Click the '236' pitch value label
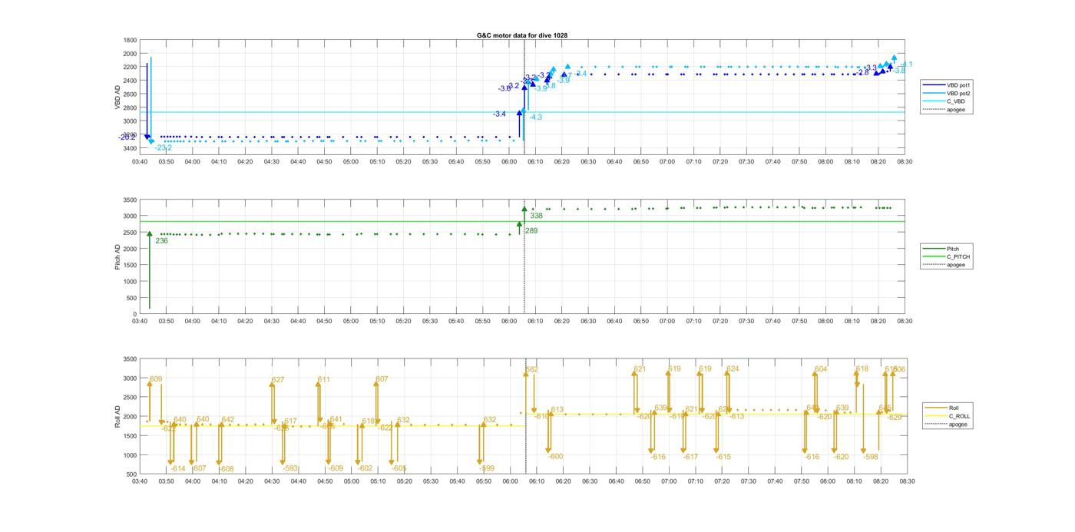Image resolution: width=1075 pixels, height=532 pixels. point(161,241)
